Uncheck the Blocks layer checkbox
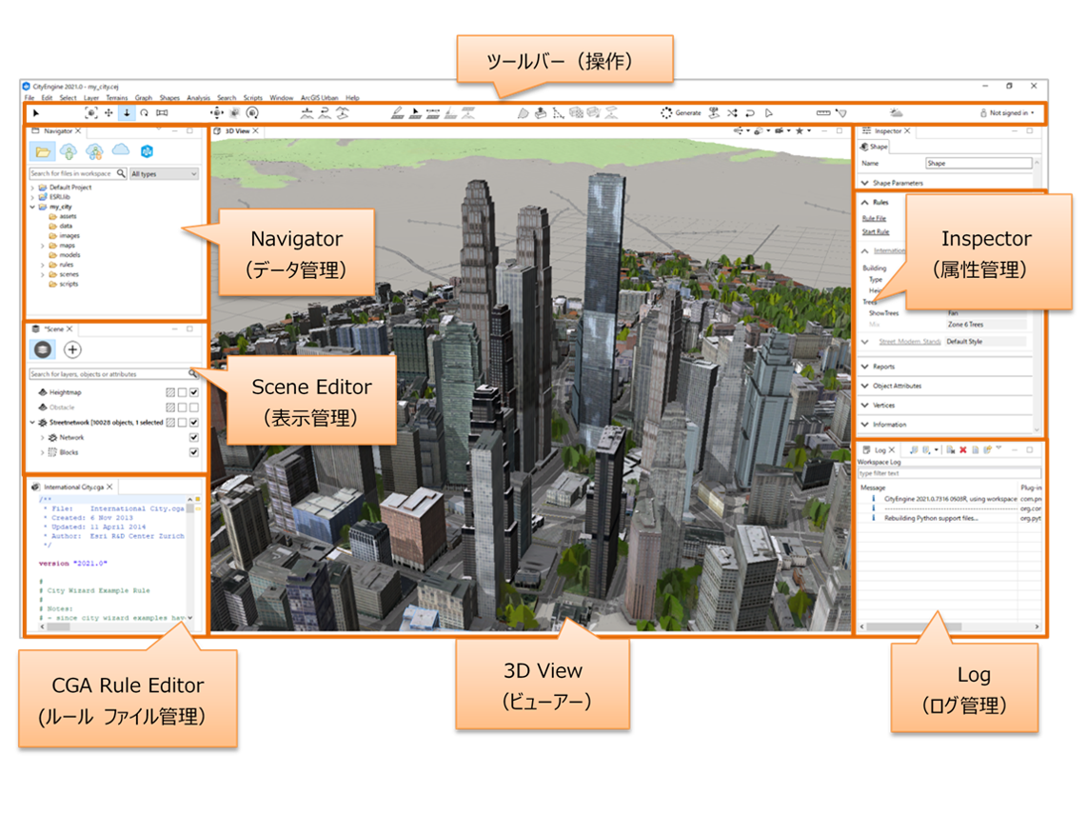Viewport: 1087px width, 814px height. (194, 452)
